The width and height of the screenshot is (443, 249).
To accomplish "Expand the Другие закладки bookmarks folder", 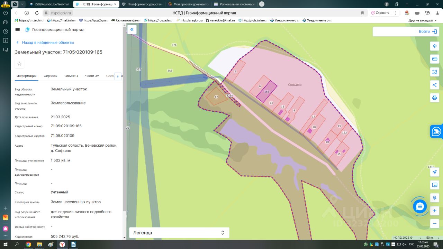I will point(422,20).
